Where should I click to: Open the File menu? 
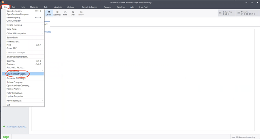tap(5, 7)
